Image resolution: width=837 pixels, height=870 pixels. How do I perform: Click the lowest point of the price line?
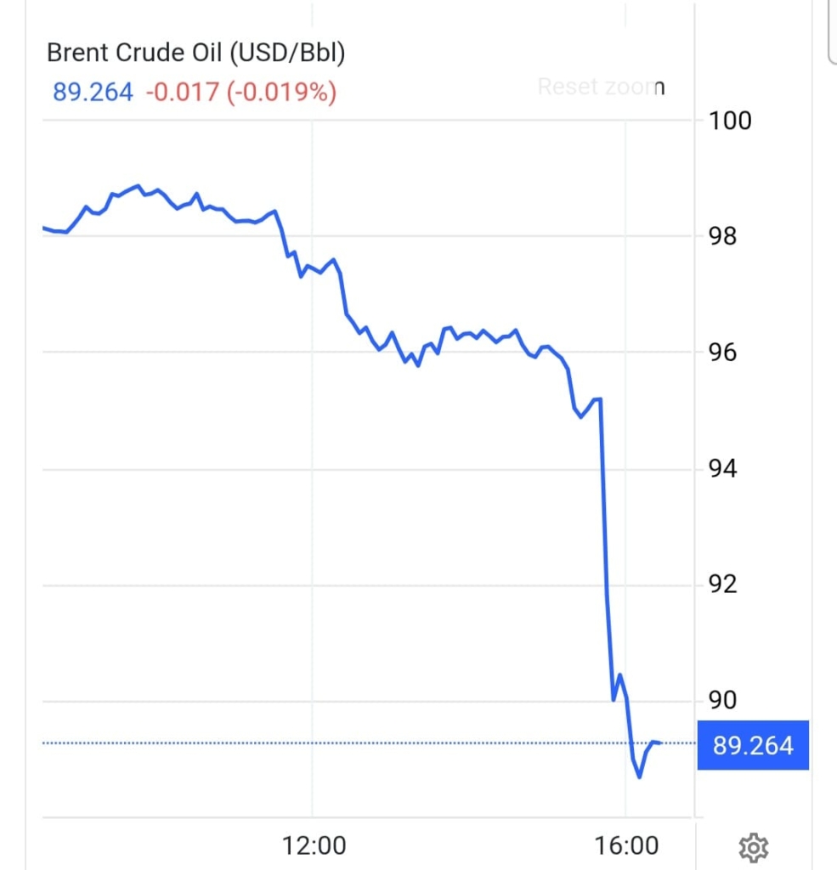tap(639, 777)
